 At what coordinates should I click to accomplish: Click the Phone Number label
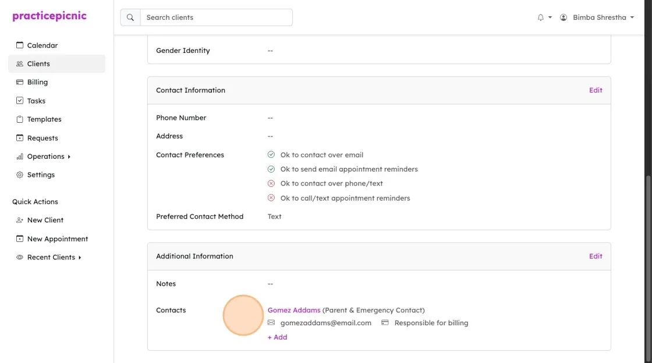tap(181, 118)
